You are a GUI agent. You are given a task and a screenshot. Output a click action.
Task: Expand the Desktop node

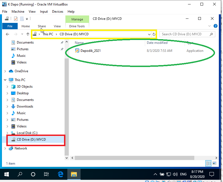click(7, 93)
